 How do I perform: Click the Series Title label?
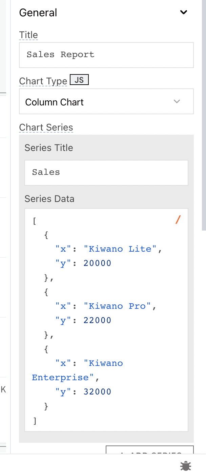click(x=49, y=148)
